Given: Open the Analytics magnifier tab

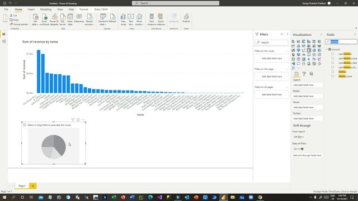Looking at the screenshot, I should point(312,74).
